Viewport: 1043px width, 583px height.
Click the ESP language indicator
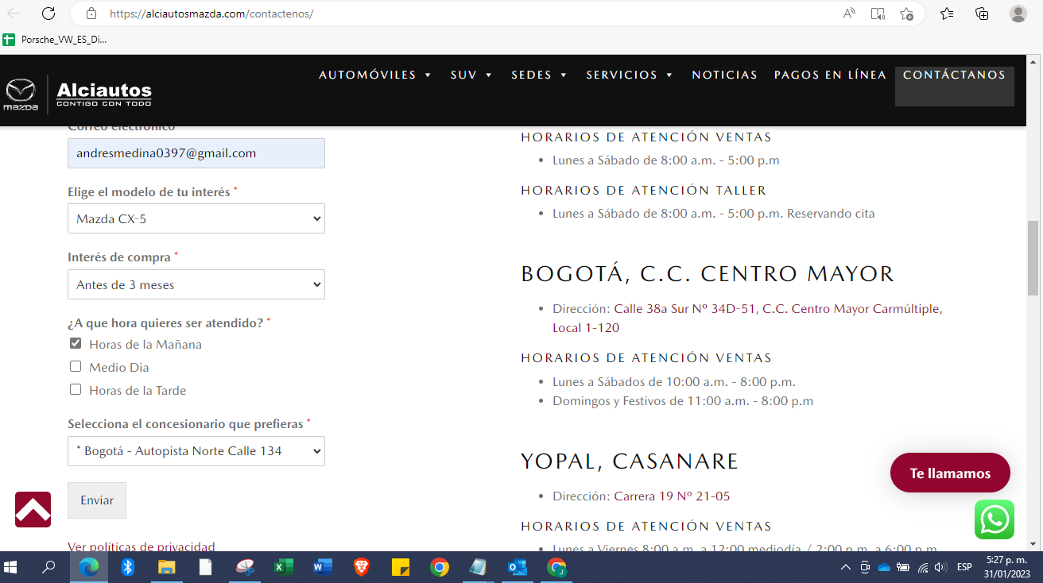(964, 567)
